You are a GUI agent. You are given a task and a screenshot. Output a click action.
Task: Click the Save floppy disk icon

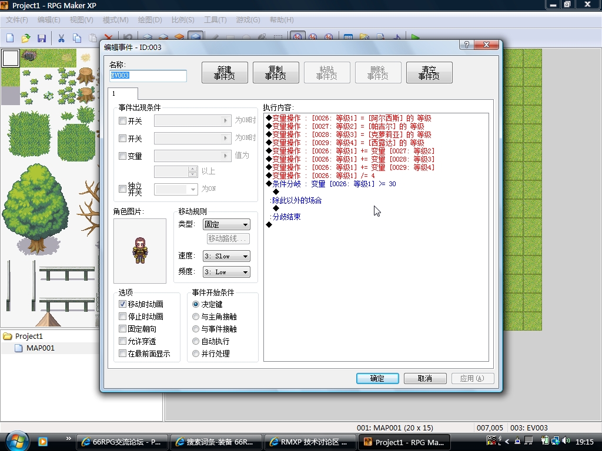pyautogui.click(x=42, y=38)
